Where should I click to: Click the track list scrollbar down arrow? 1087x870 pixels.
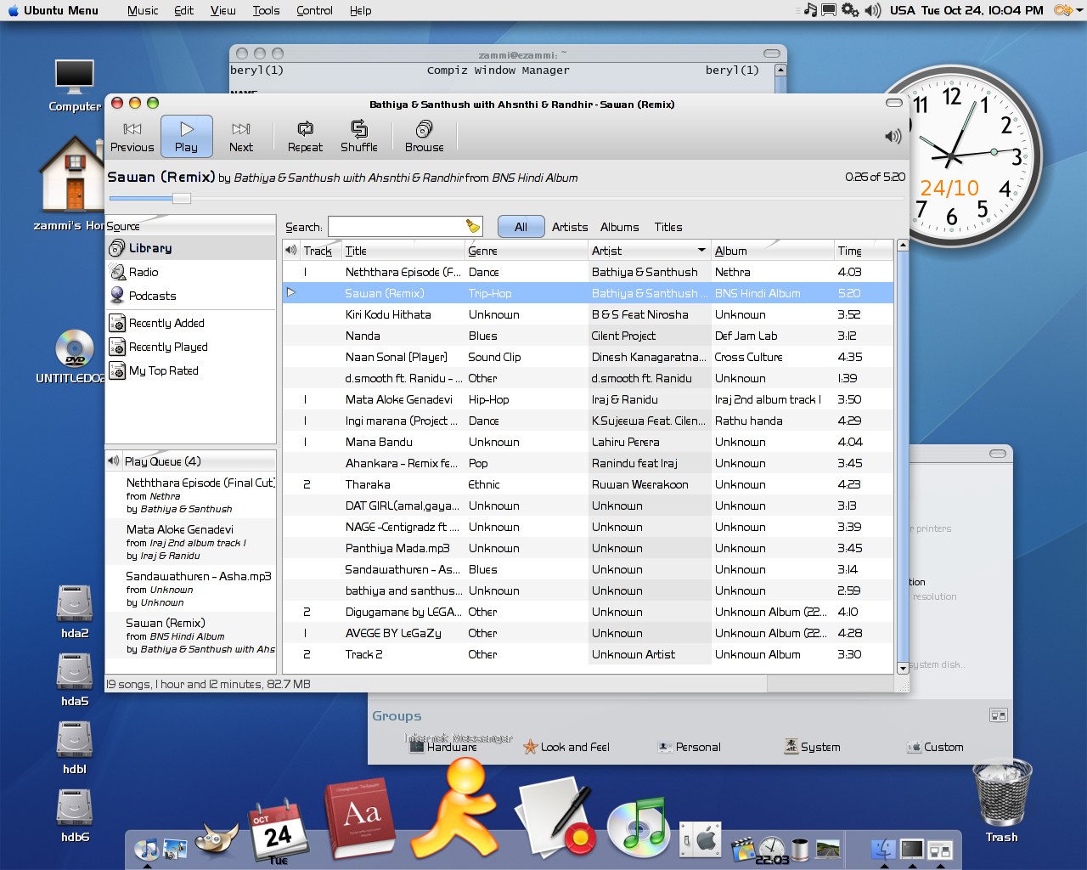pyautogui.click(x=903, y=669)
